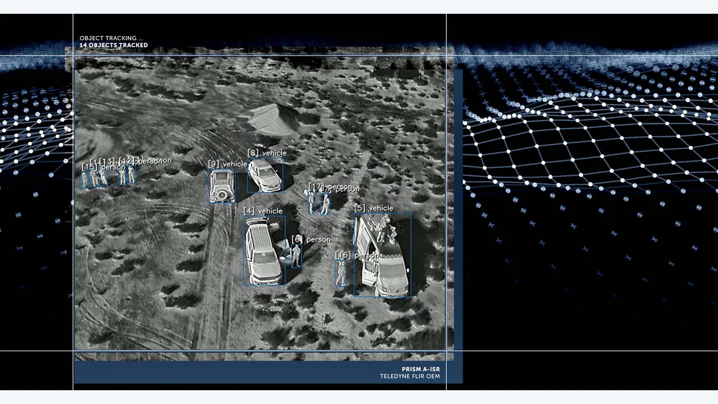
Task: Select the "[15] person" label
Action: 104,168
